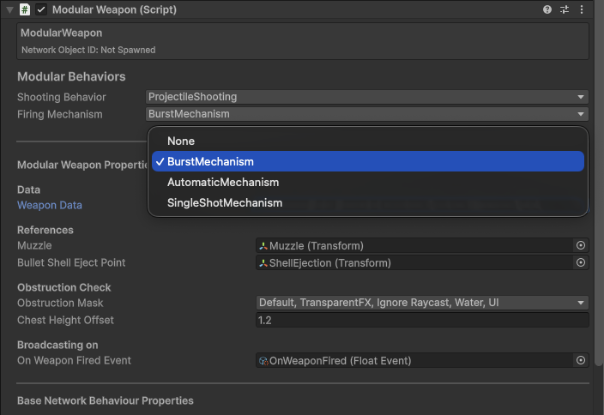Open the Obstruction Mask layer dropdown

click(421, 303)
